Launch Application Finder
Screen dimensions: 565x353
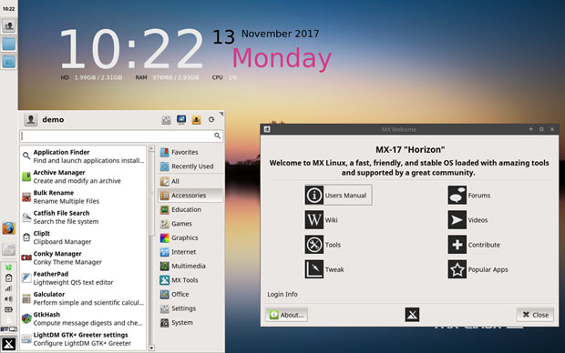(83, 156)
